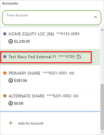Click available balance icon beside $2,210.05

11,41
